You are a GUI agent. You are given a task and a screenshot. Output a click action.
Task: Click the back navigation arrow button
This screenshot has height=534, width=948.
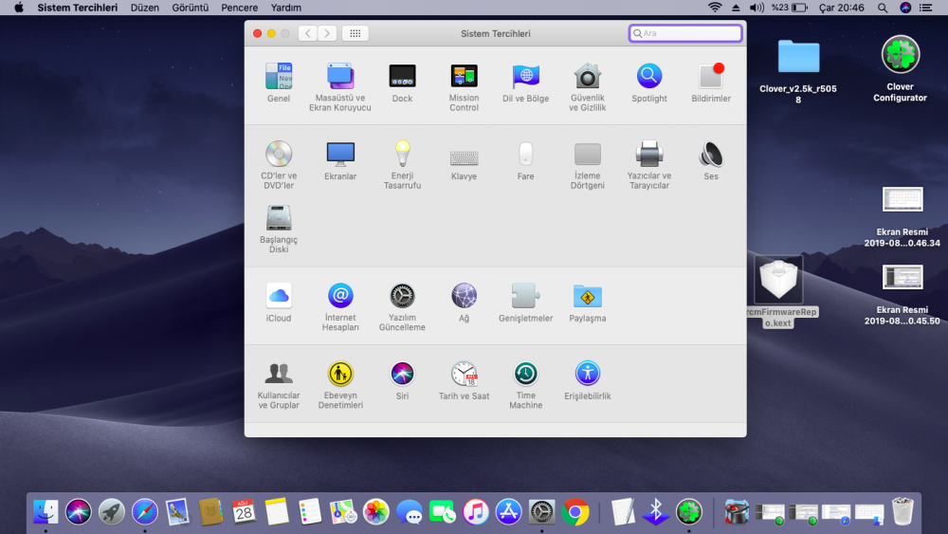pyautogui.click(x=307, y=33)
